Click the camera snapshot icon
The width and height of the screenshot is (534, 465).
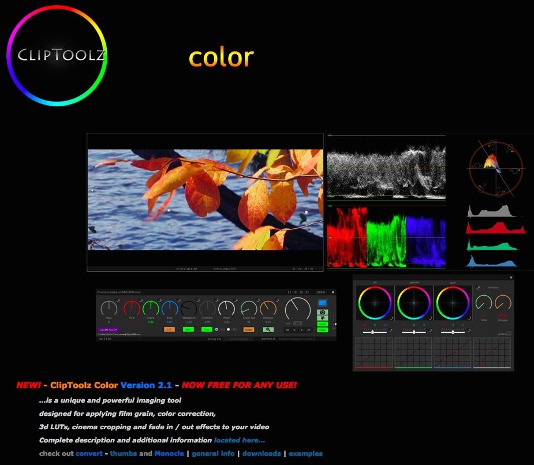click(x=322, y=312)
